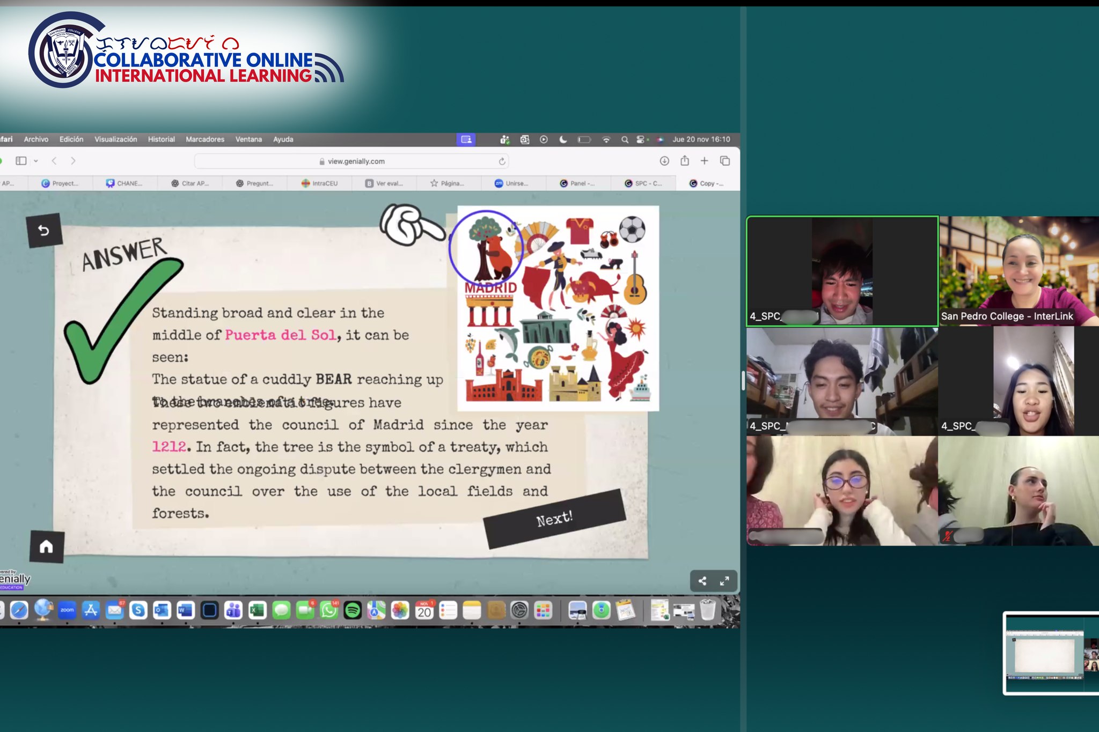1099x732 pixels.
Task: Click the Next! button on the slide
Action: [x=555, y=519]
